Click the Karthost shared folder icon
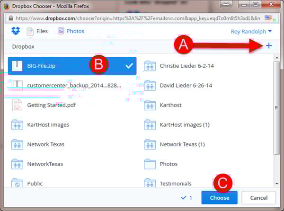The image size is (284, 211). pos(150,105)
